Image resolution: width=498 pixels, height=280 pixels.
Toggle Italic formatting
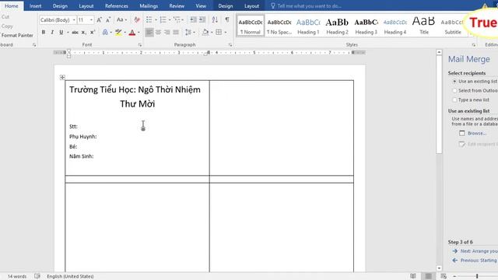point(52,32)
